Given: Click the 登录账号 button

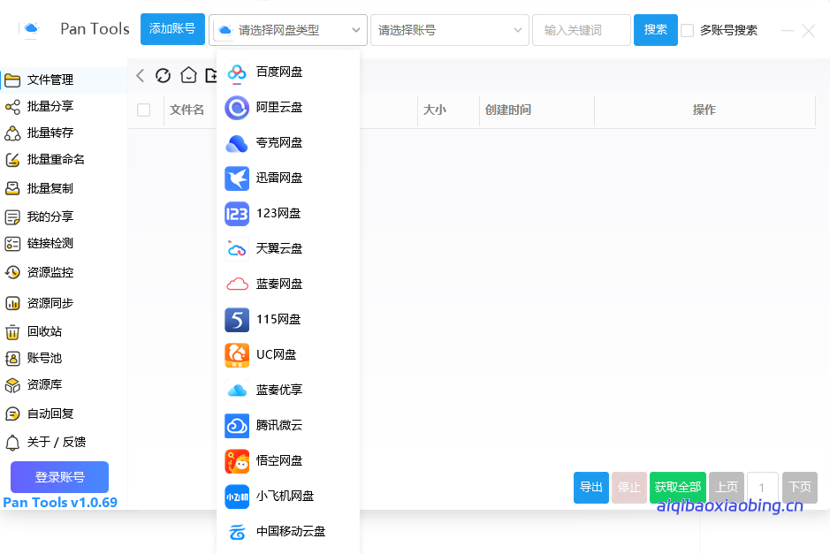Looking at the screenshot, I should 60,477.
